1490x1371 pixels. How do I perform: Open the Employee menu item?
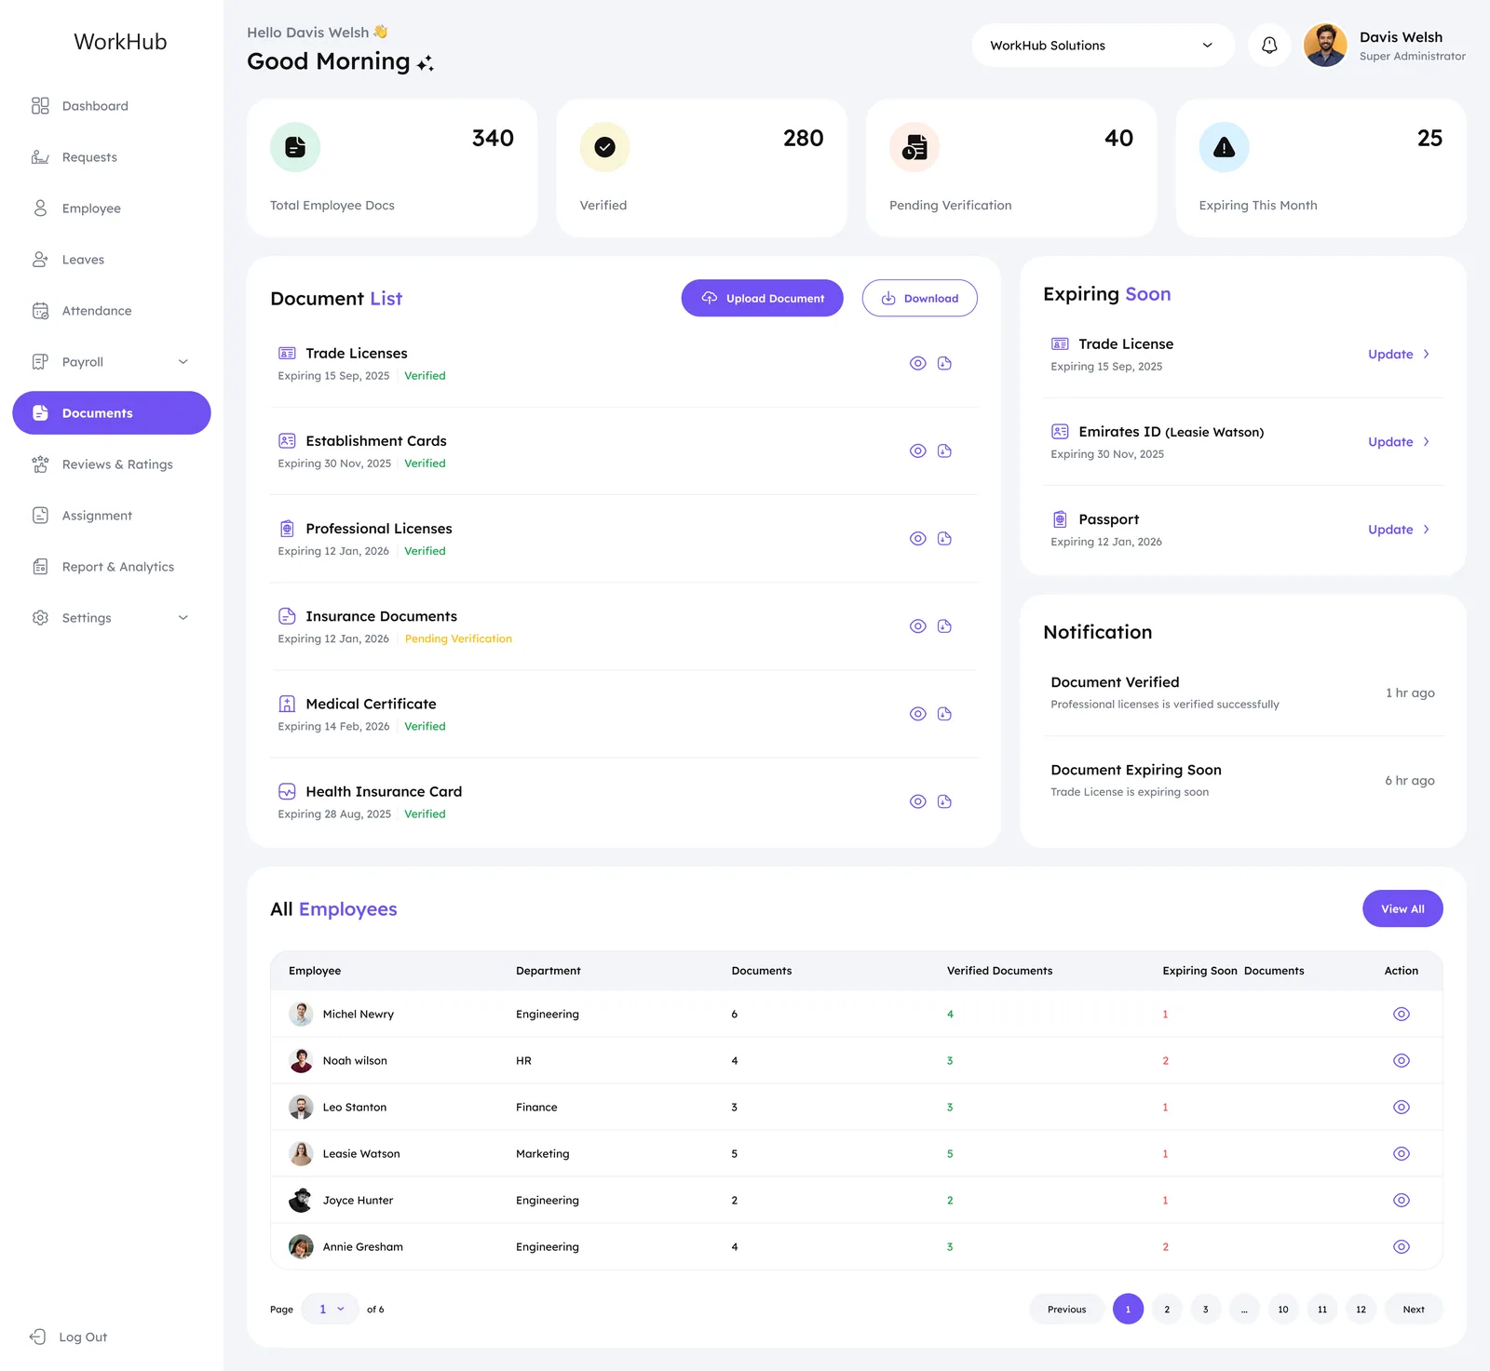(112, 208)
